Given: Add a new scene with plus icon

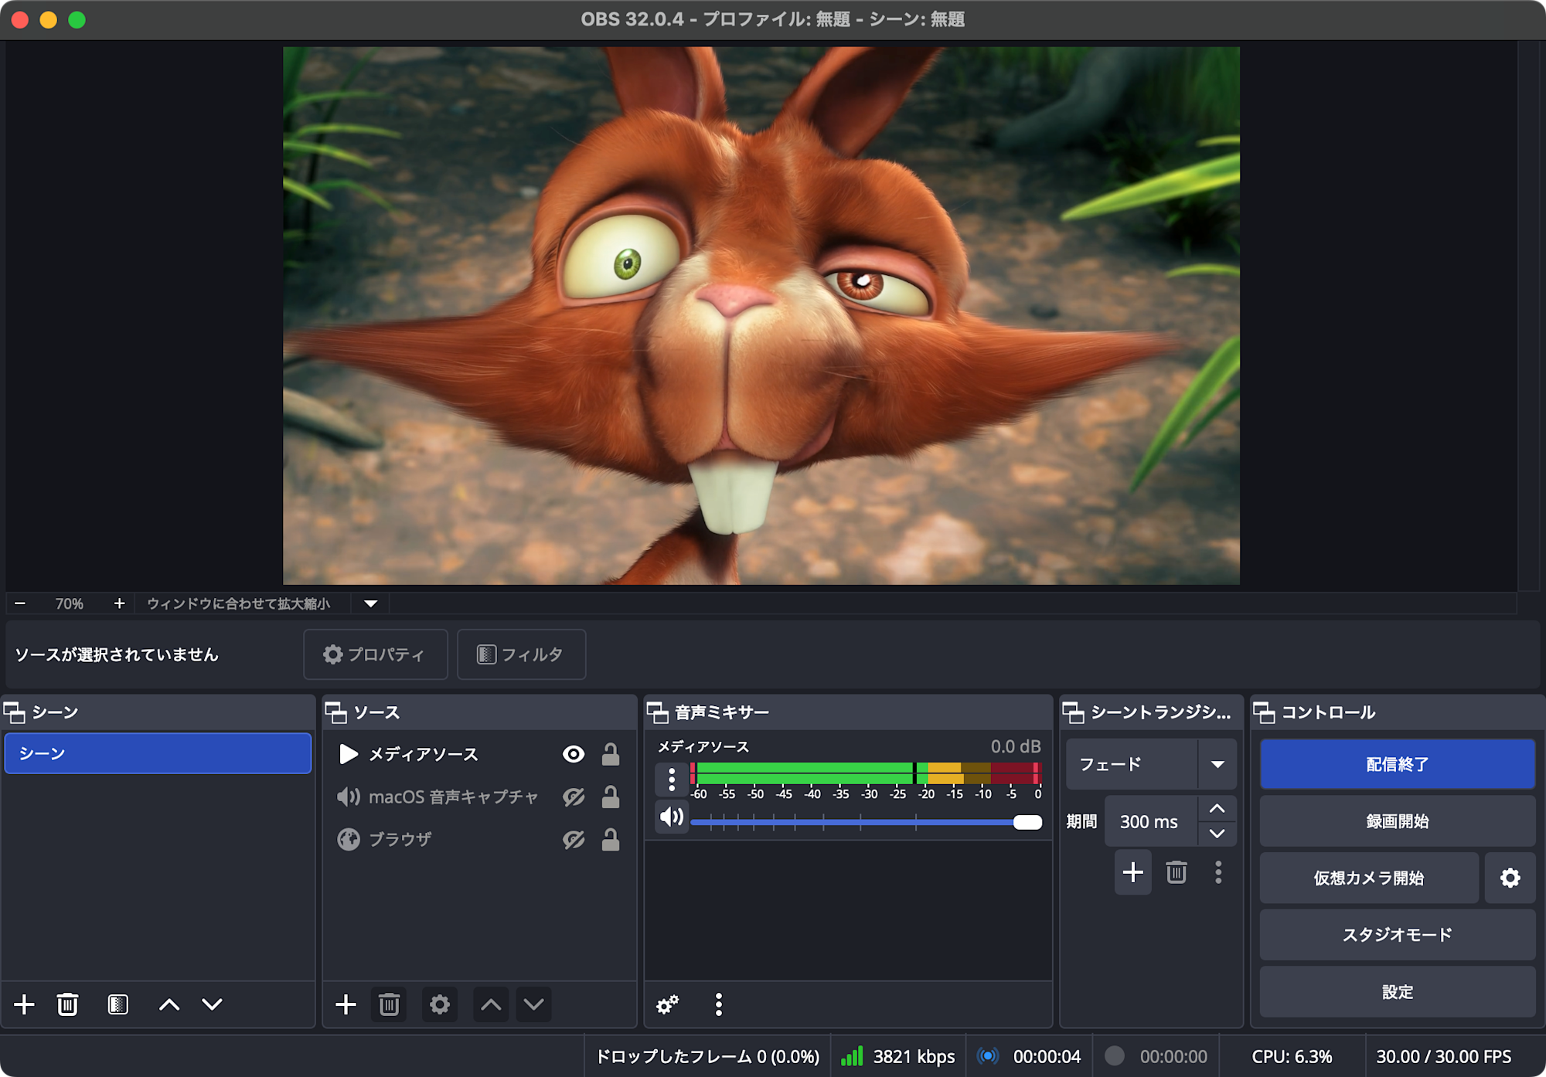Looking at the screenshot, I should 24,1004.
